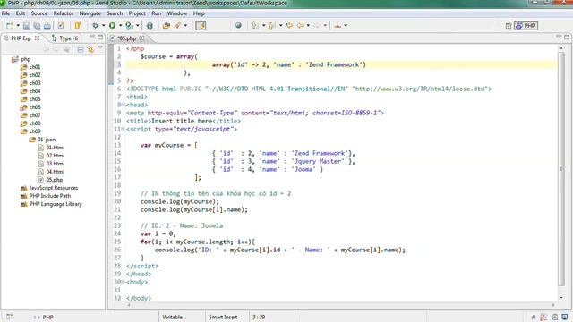Screen dimensions: 573x322
Task: Open the Source menu
Action: click(39, 13)
